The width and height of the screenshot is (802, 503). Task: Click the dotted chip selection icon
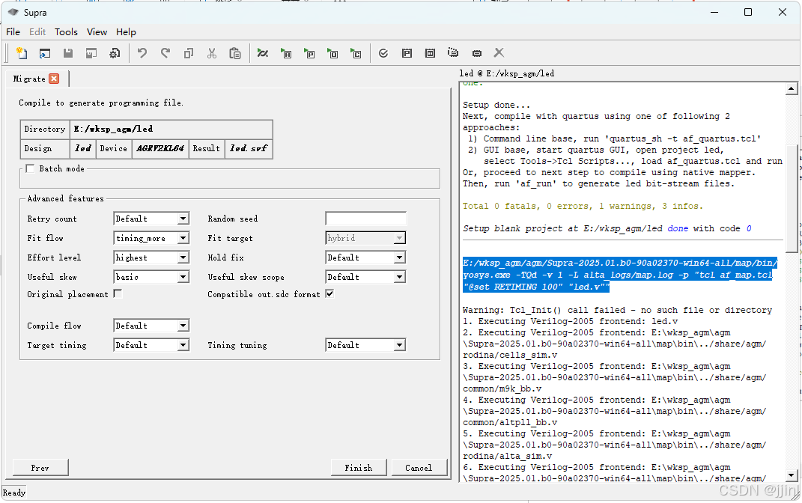452,52
